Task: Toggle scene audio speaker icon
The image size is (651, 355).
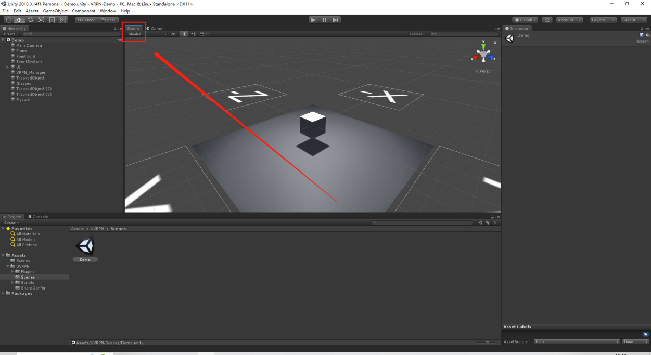Action: coord(193,34)
